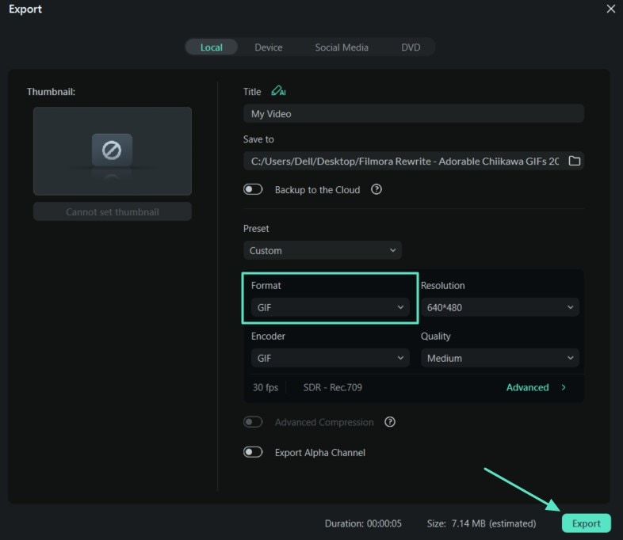Viewport: 623px width, 540px height.
Task: Open the Encoder GIF dropdown
Action: 330,358
